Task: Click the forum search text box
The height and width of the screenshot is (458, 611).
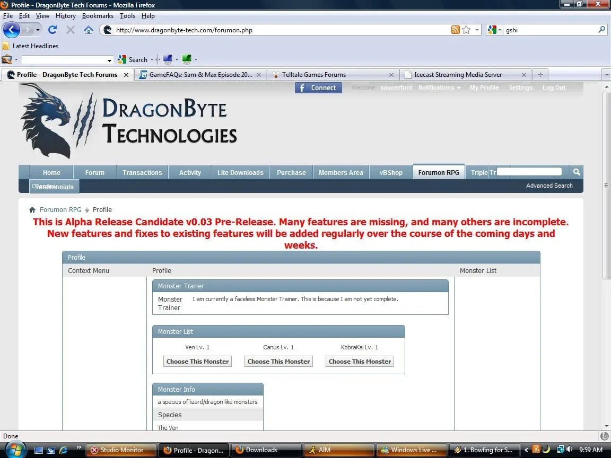Action: [x=529, y=171]
